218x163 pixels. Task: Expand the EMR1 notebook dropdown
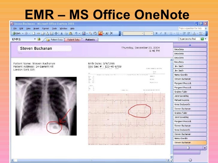35,39
